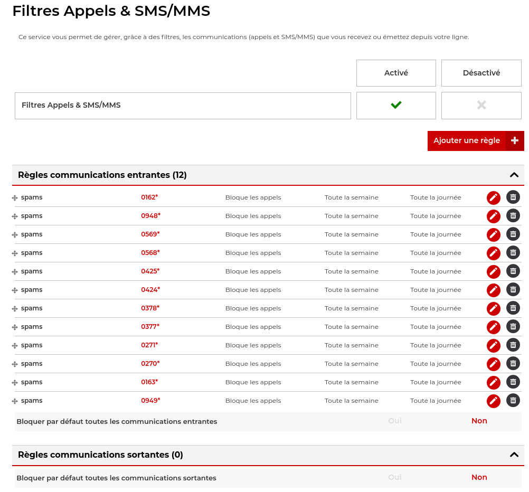Click the 0378* number prefix
Image resolution: width=529 pixels, height=492 pixels.
click(x=150, y=308)
